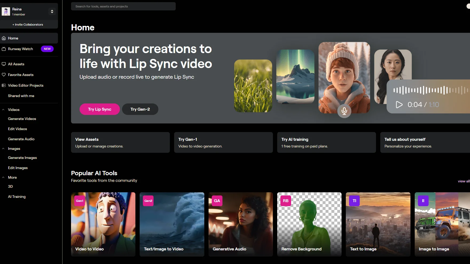470x264 pixels.
Task: Click the Try Gen-2 button
Action: point(140,109)
